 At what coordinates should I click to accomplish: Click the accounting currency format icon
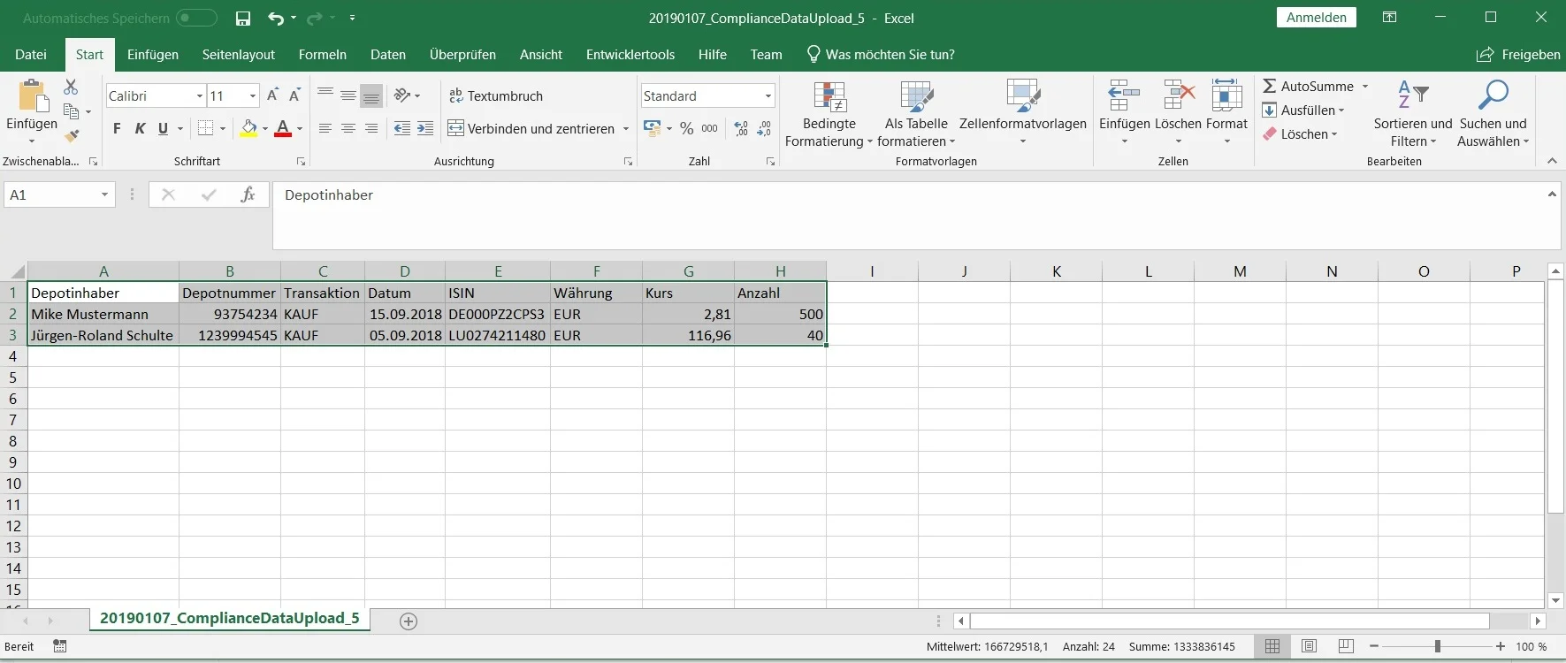[653, 129]
